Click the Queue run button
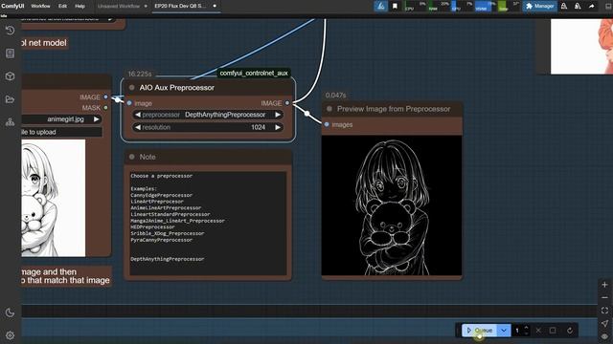This screenshot has height=344, width=613. [480, 331]
